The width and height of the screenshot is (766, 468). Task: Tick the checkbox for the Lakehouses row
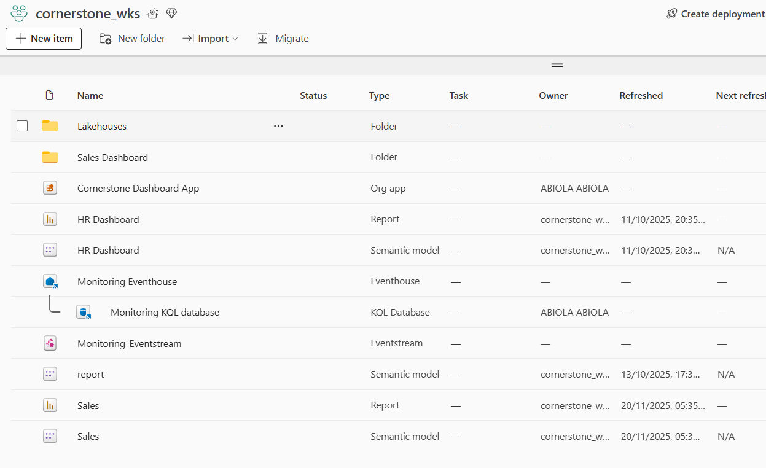click(22, 126)
